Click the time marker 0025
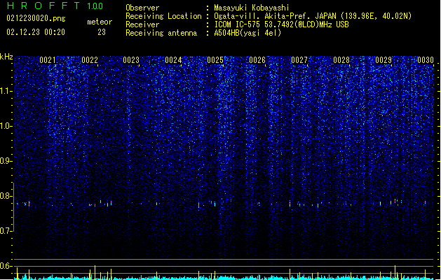Image resolution: width=441 pixels, height=280 pixels. (215, 60)
